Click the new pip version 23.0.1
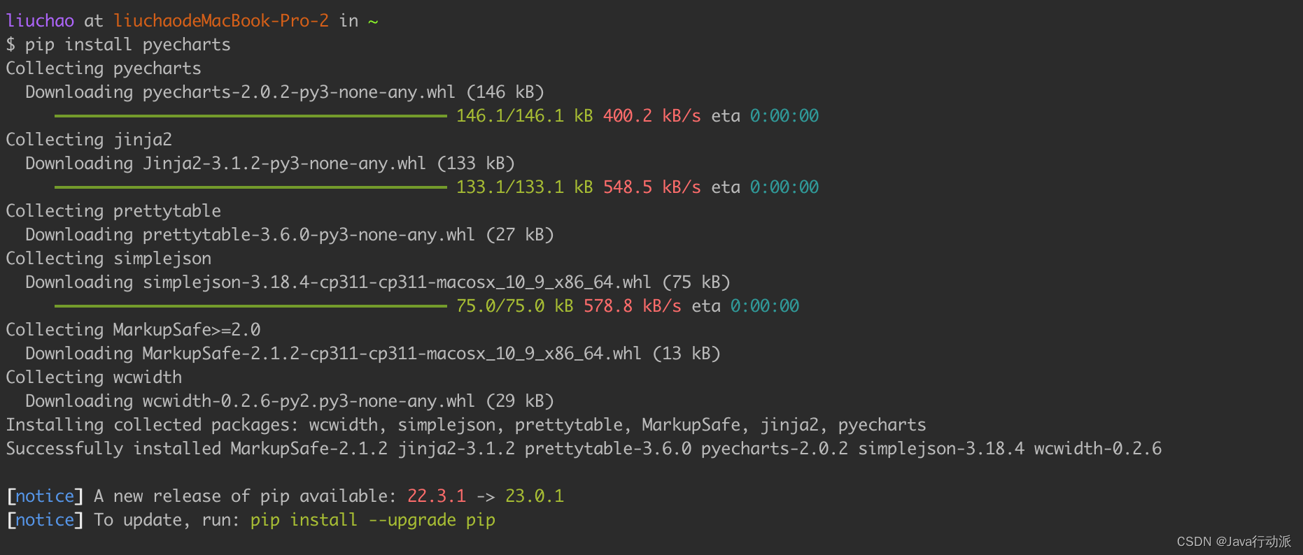 pyautogui.click(x=535, y=496)
